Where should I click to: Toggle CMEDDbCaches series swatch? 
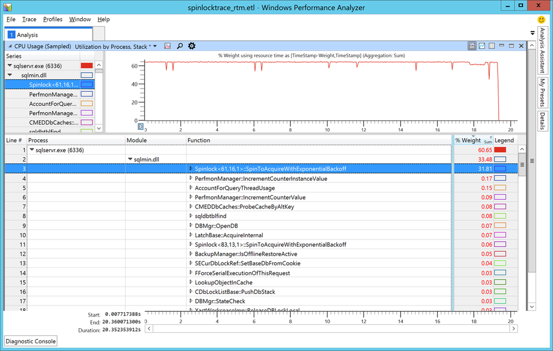(87, 123)
